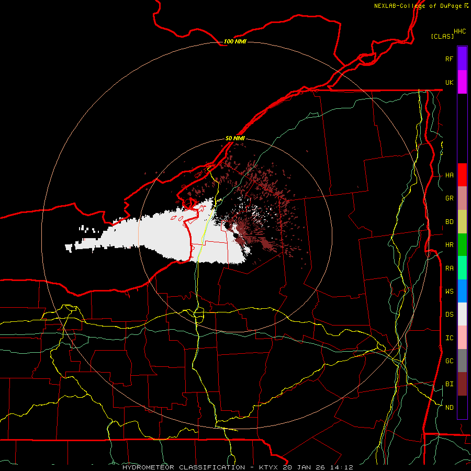The image size is (471, 471).
Task: Click the ND legend label
Action: 449,407
